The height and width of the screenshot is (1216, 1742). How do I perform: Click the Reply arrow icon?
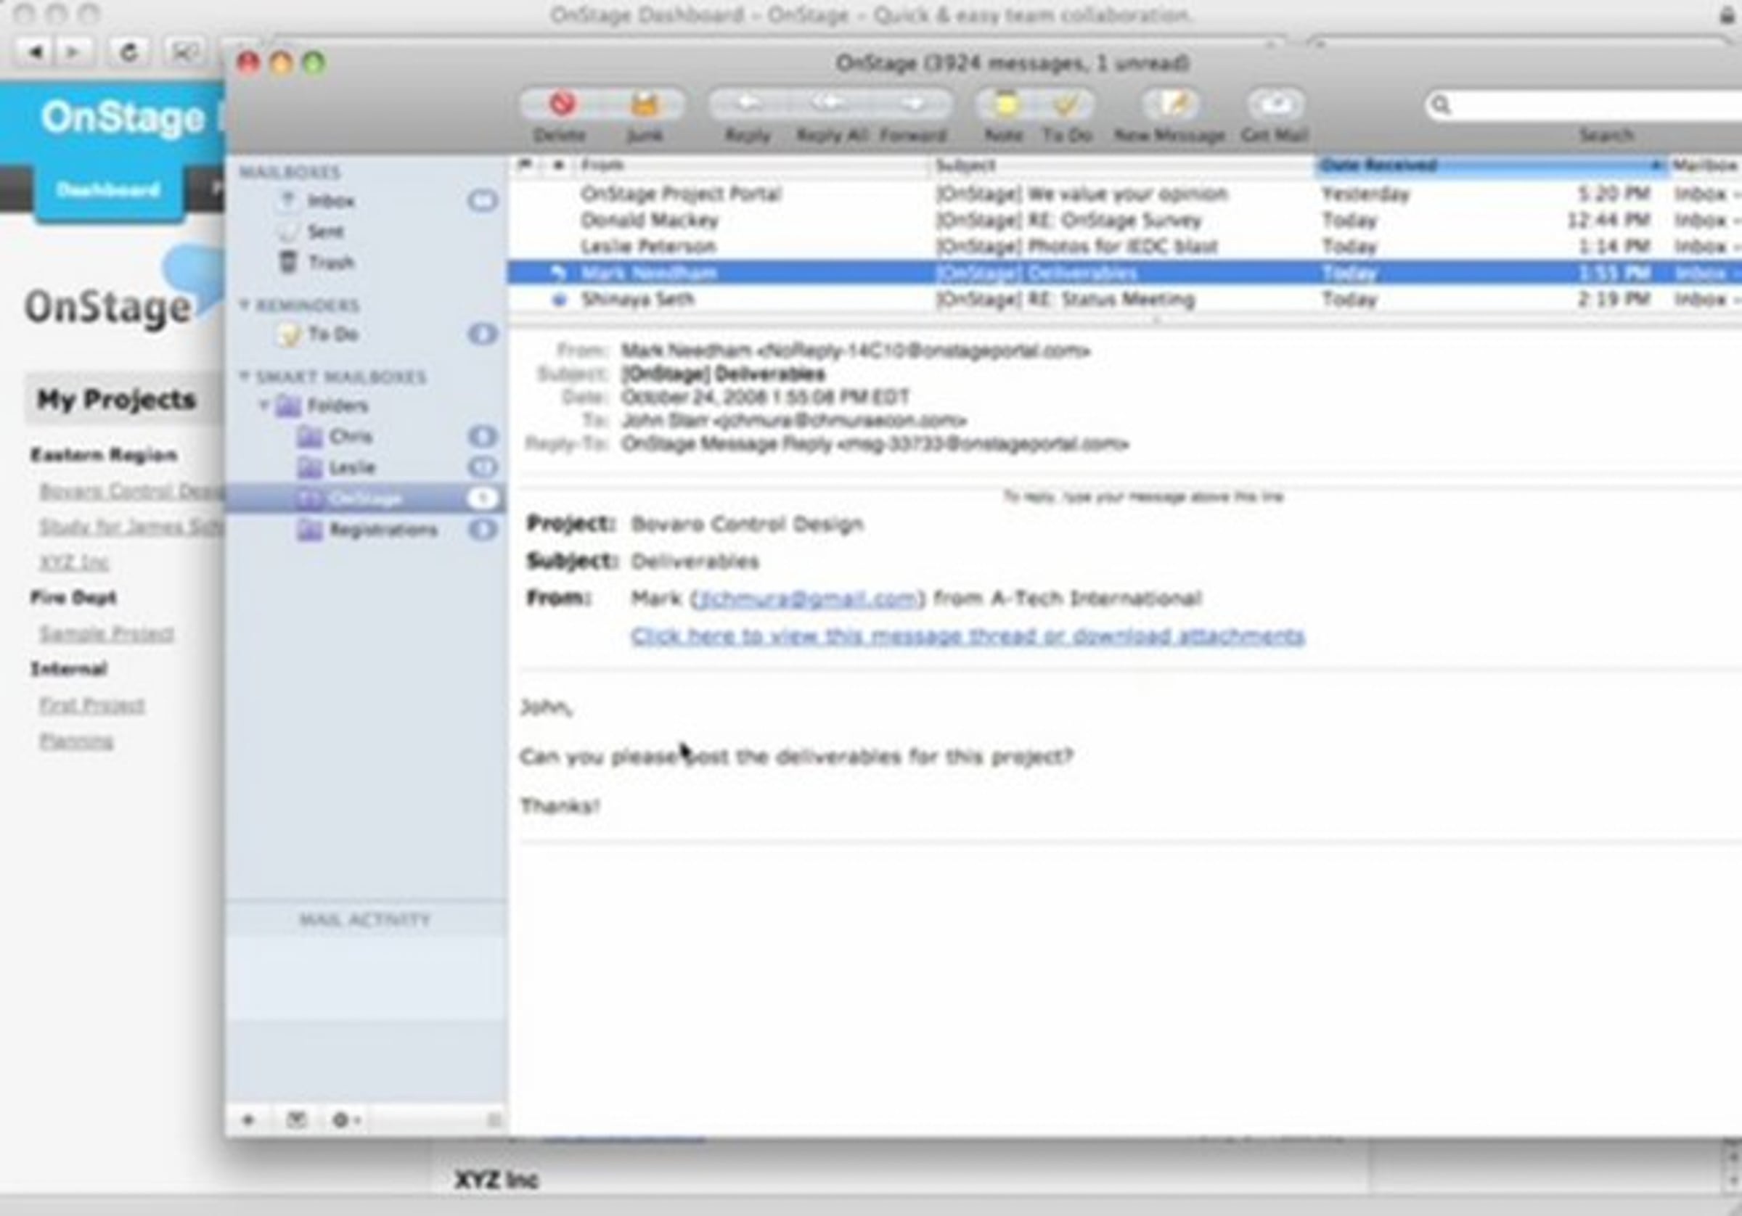click(x=748, y=104)
